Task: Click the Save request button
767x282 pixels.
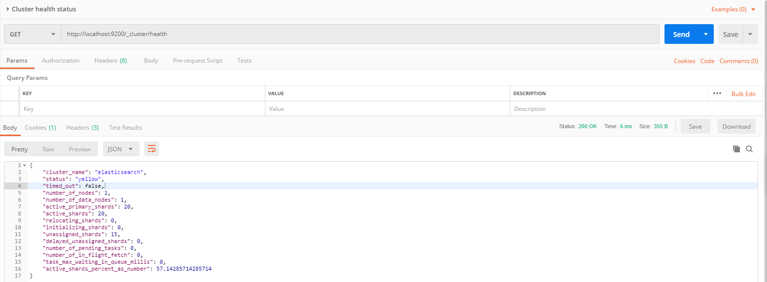Action: (731, 34)
